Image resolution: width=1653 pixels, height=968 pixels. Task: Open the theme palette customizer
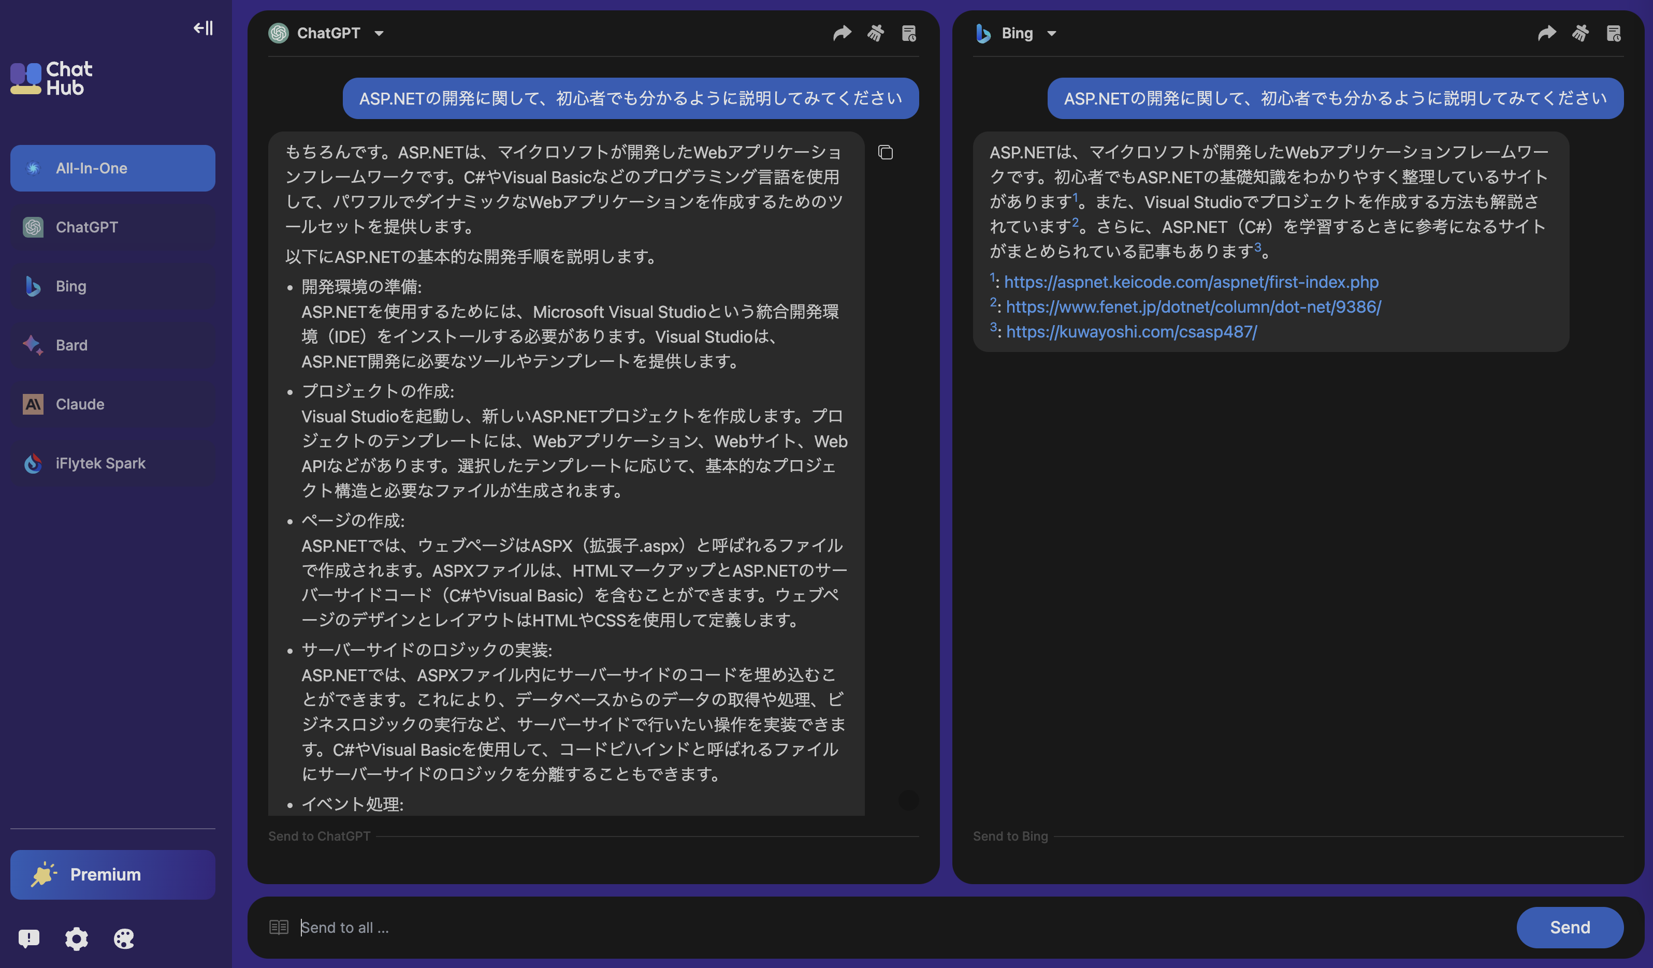point(123,938)
